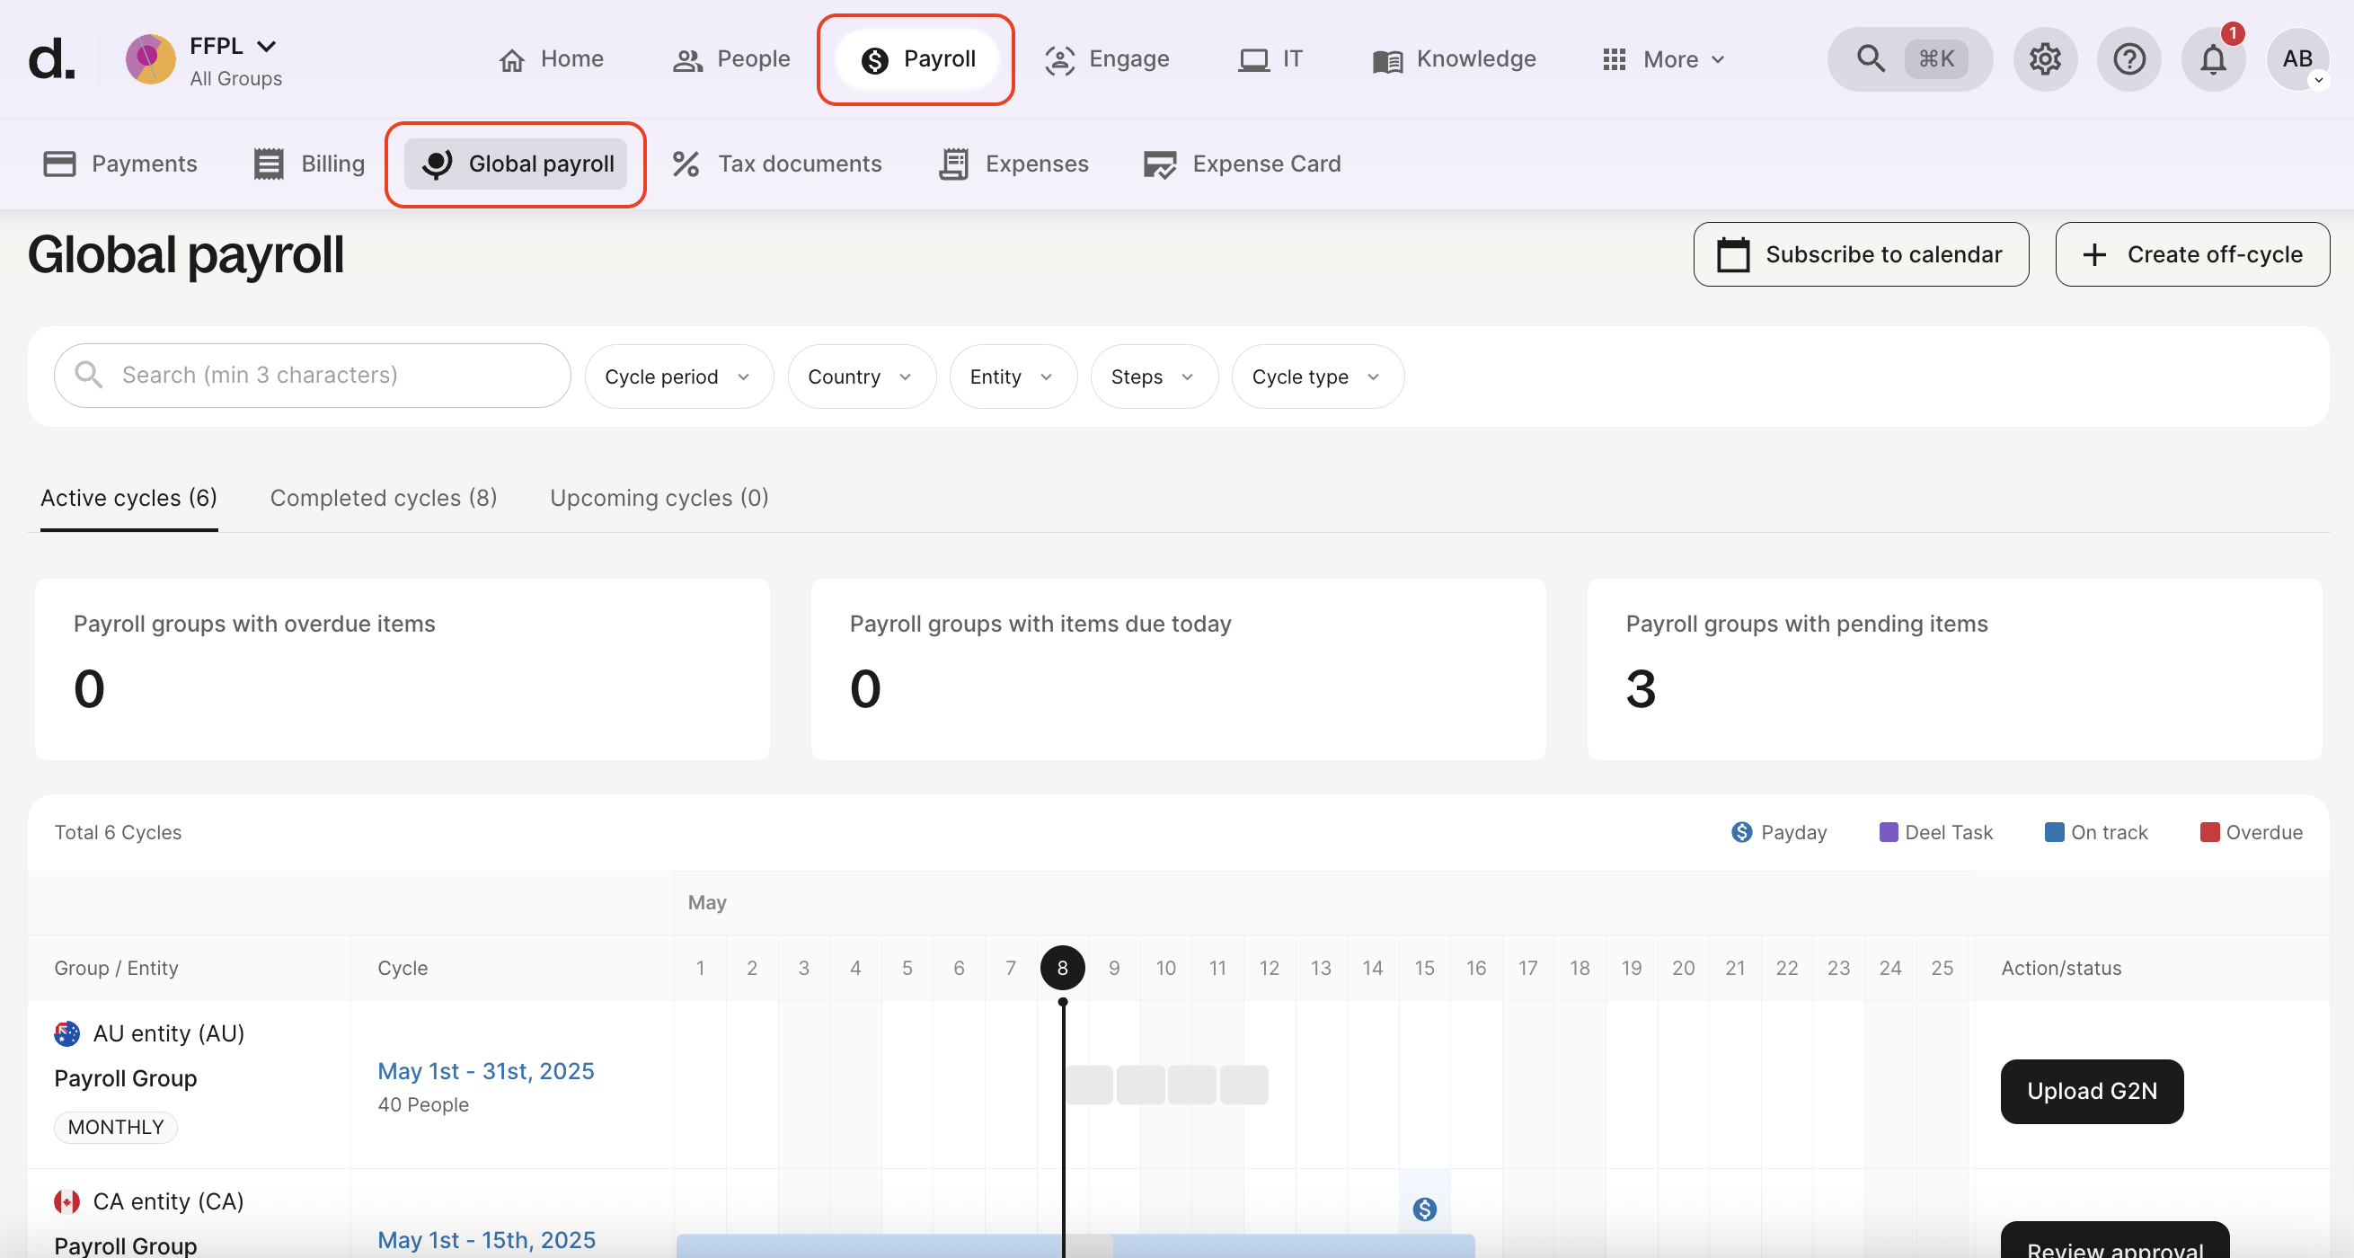Select the Payroll nav item
Image resolution: width=2354 pixels, height=1258 pixels.
917,59
